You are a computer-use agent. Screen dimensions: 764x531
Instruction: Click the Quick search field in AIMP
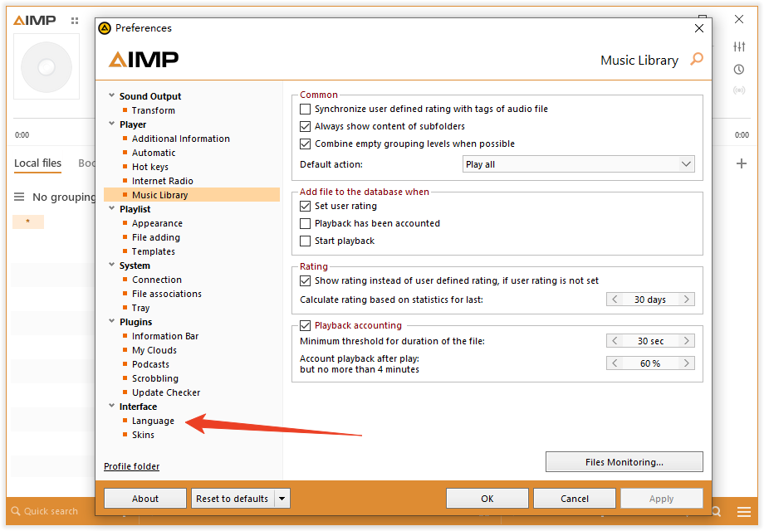51,512
